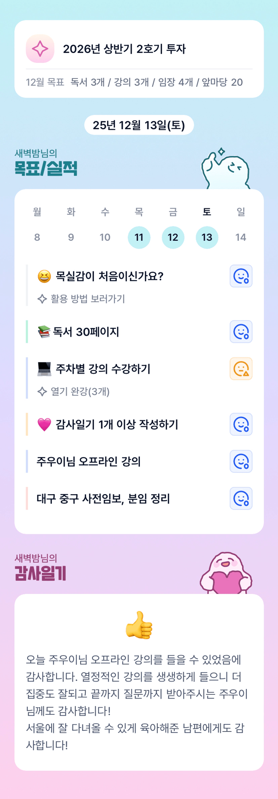
Task: Tap the smiley status icon for 감사일기 1개 이상 작성하기
Action: coord(241,424)
